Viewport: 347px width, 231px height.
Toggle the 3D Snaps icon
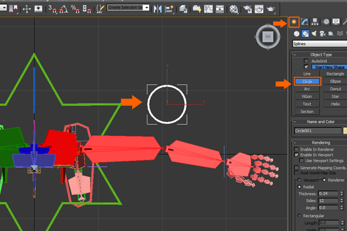click(x=52, y=9)
